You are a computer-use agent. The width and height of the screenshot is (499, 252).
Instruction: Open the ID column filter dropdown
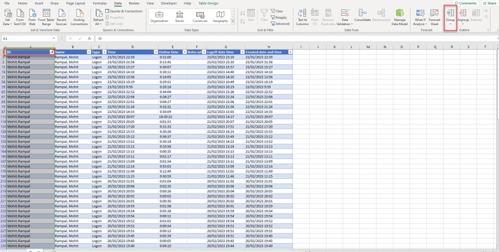51,52
